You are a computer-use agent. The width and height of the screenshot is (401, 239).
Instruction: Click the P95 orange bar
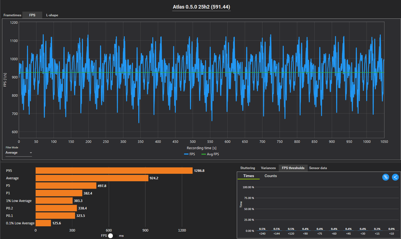[x=114, y=170]
